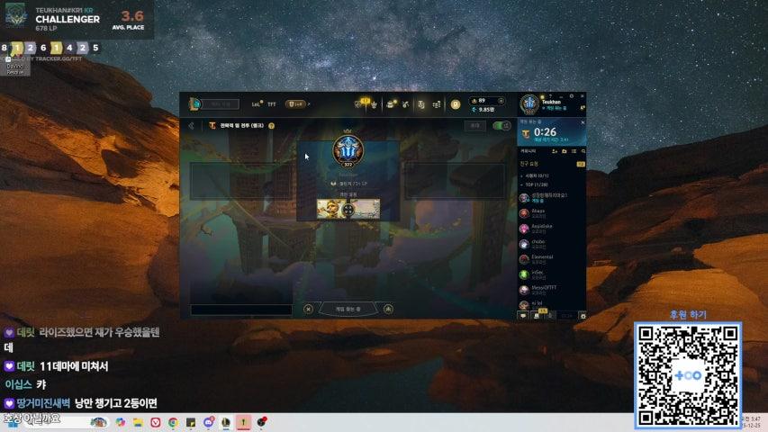
Task: Click the League client logo at top left
Action: [194, 104]
